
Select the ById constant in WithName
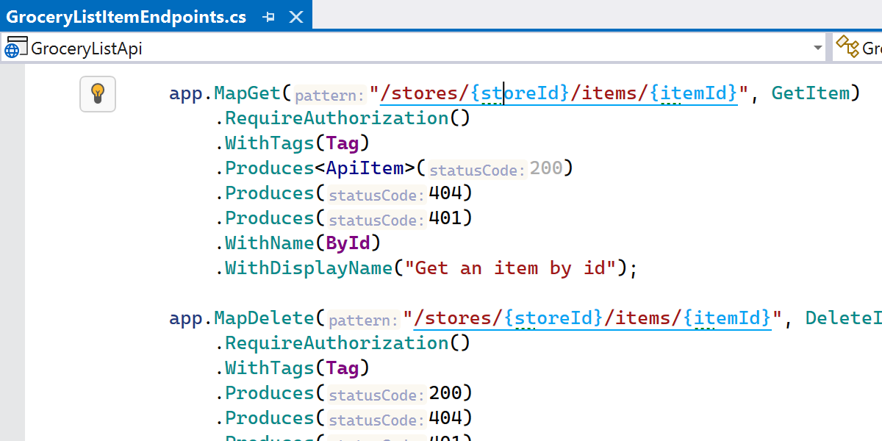tap(348, 243)
